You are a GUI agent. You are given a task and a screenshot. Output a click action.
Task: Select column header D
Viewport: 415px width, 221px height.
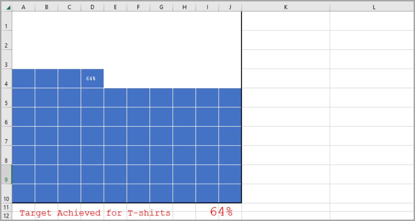(92, 7)
